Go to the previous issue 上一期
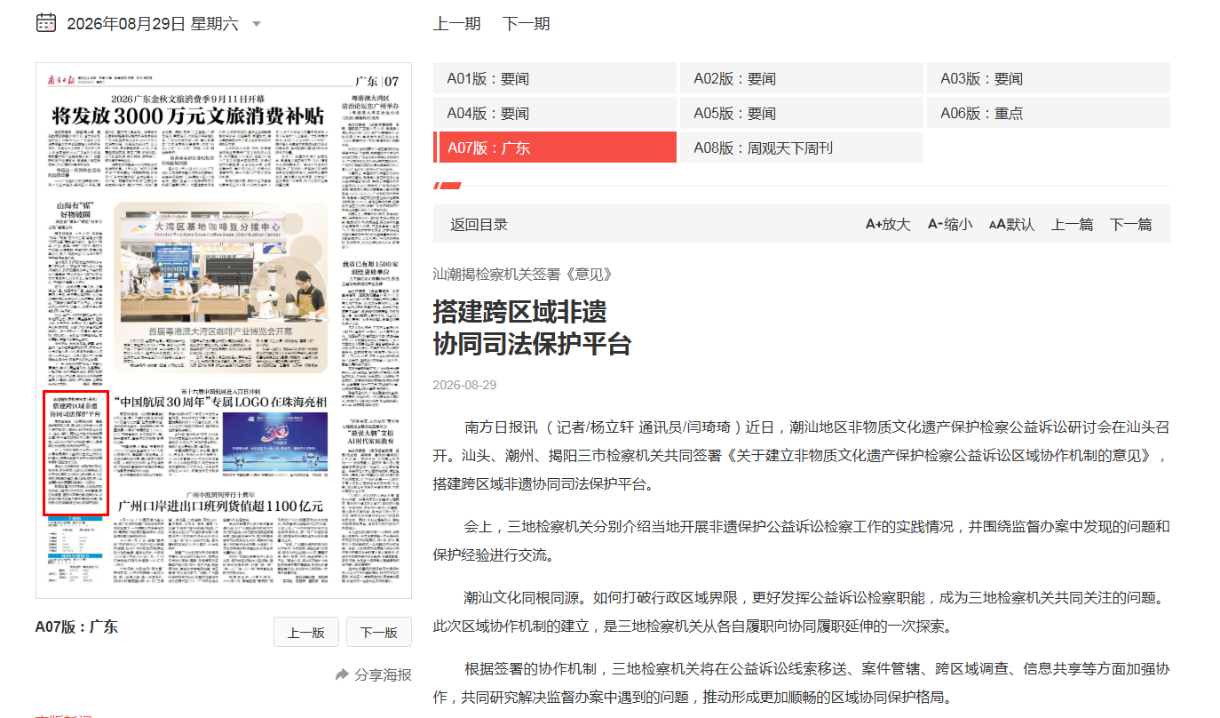 457,23
